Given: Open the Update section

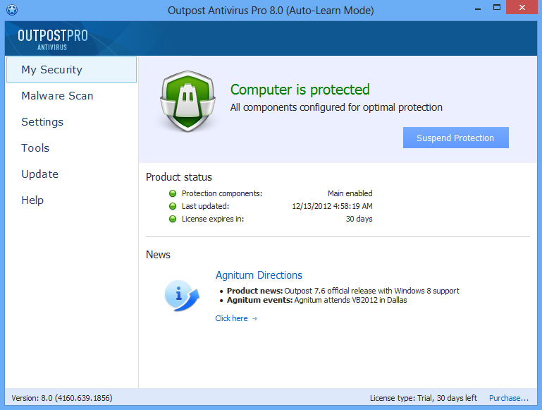Looking at the screenshot, I should [x=40, y=174].
